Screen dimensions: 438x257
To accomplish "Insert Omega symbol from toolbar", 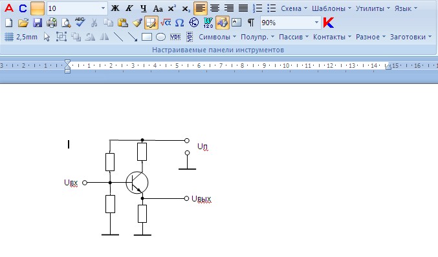I will pos(179,23).
